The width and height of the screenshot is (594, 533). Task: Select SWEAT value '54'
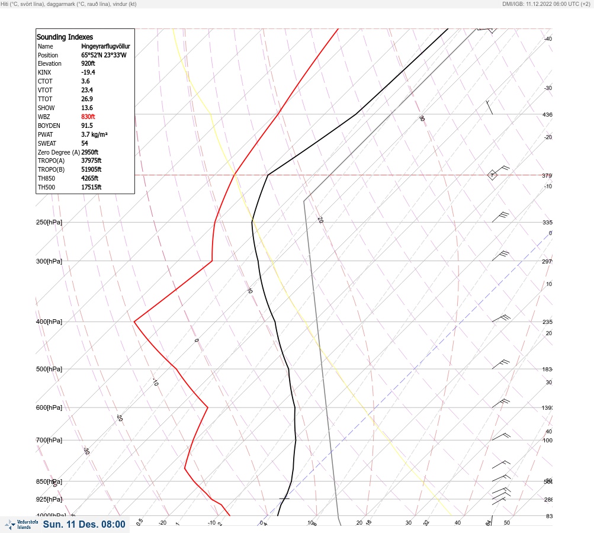point(85,143)
